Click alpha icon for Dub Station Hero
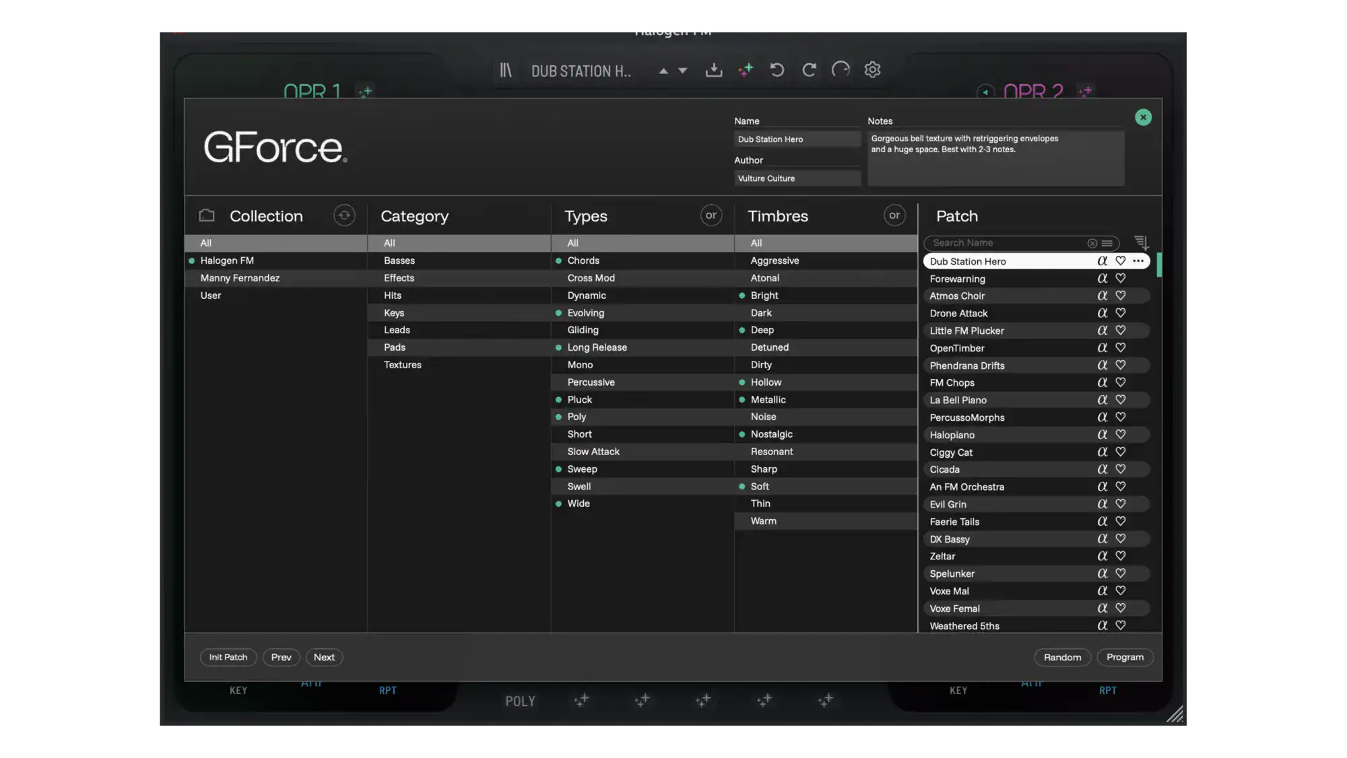The height and width of the screenshot is (758, 1347). tap(1102, 261)
